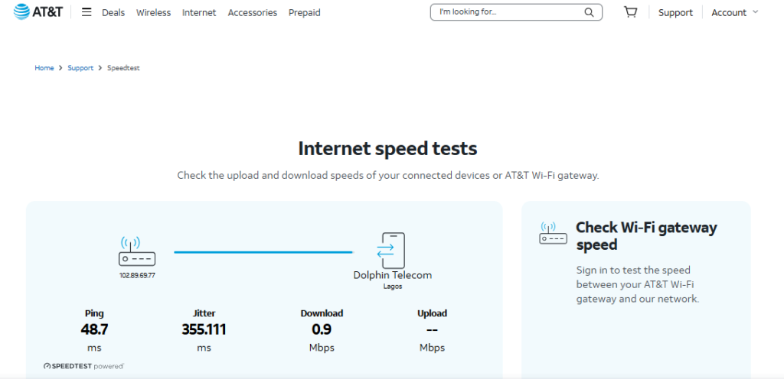The image size is (784, 379).
Task: Click the router icon above the IP address
Action: coord(136,251)
